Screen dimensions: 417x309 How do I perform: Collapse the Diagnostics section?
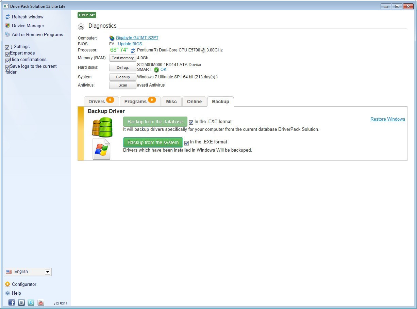81,26
